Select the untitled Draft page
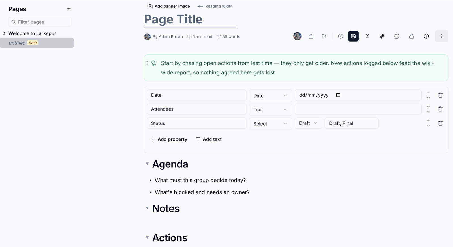This screenshot has width=453, height=247. [37, 43]
